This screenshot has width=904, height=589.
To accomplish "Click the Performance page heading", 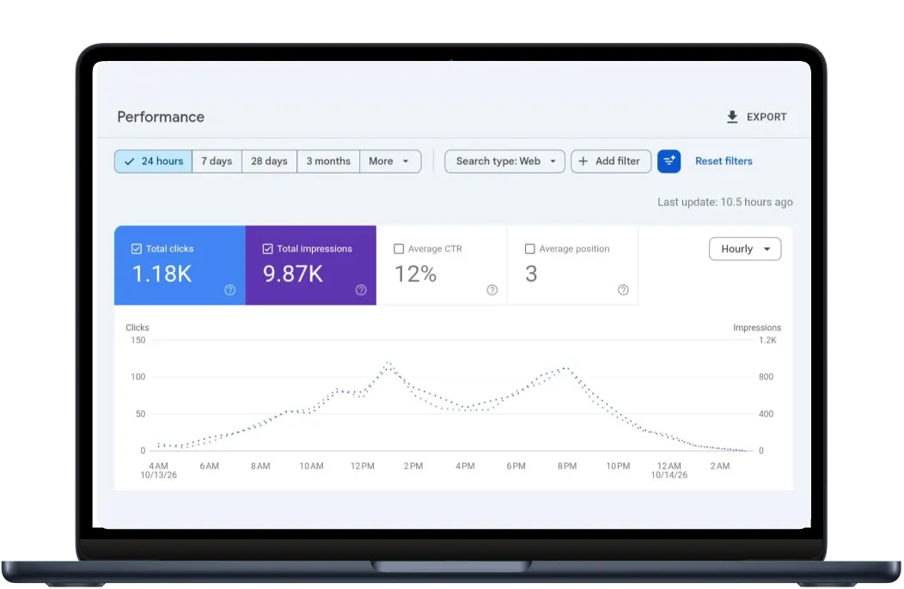I will coord(161,117).
